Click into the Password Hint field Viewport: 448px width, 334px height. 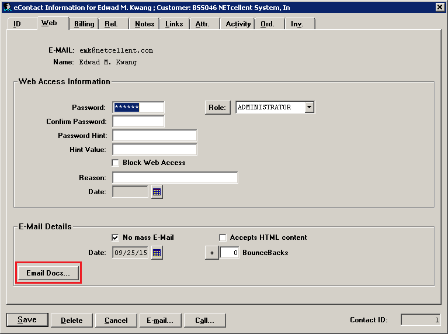pos(155,136)
